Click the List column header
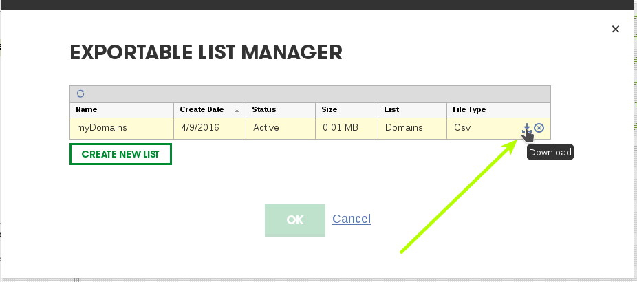The image size is (637, 282). pos(391,110)
